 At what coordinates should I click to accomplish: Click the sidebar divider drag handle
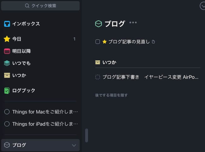click(x=86, y=135)
